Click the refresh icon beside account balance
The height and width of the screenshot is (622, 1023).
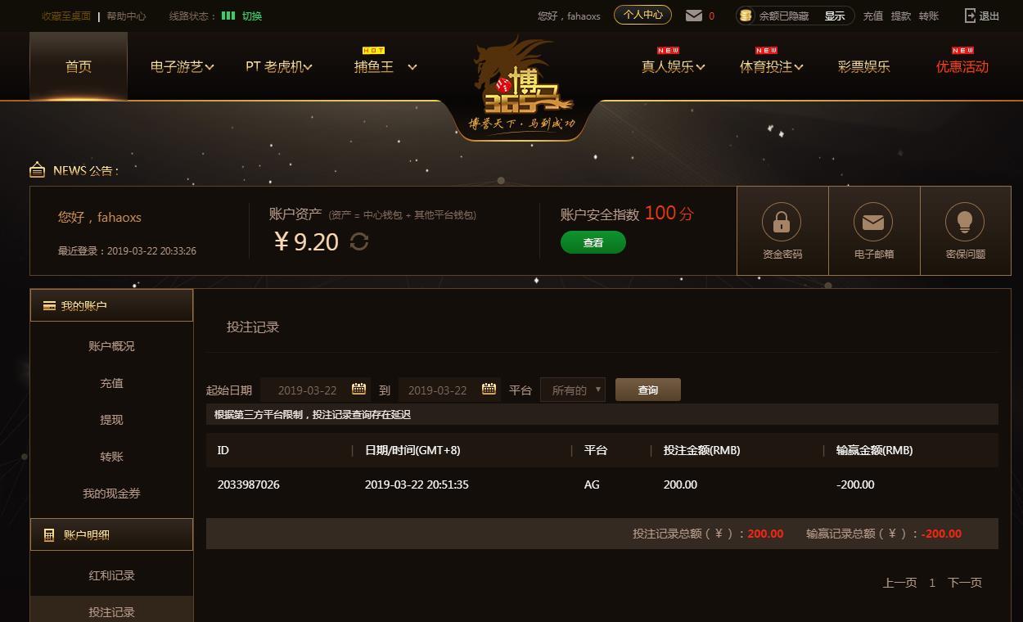[358, 241]
